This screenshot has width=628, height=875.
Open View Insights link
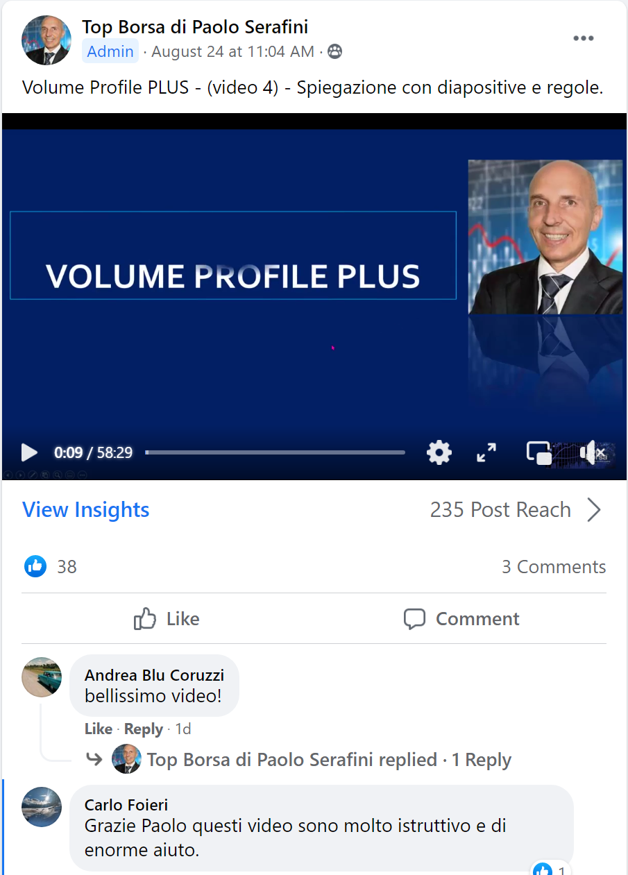86,510
